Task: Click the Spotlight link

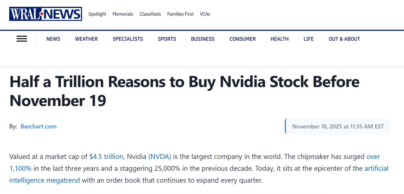Action: coord(97,14)
